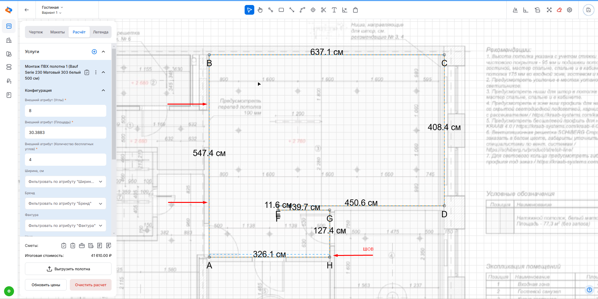Open the briefcase estimate icon

pos(82,246)
